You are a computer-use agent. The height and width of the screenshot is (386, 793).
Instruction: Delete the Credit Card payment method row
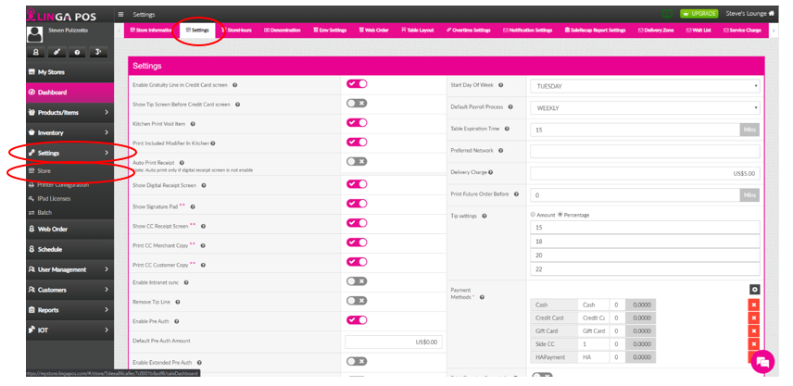(753, 318)
